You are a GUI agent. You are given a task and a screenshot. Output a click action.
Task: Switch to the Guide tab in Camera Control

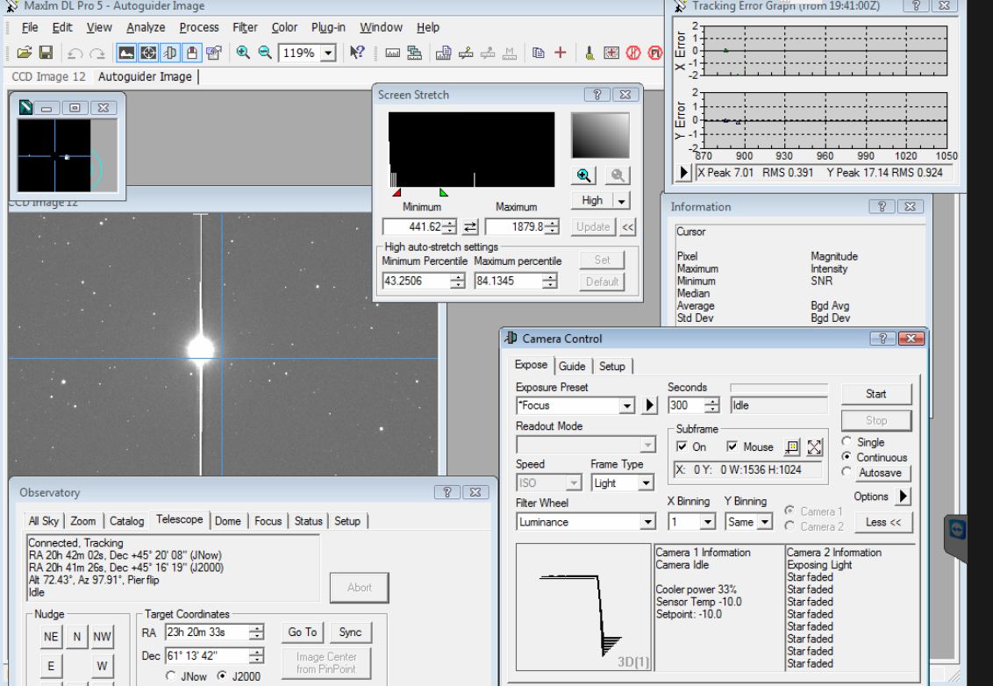[x=572, y=366]
